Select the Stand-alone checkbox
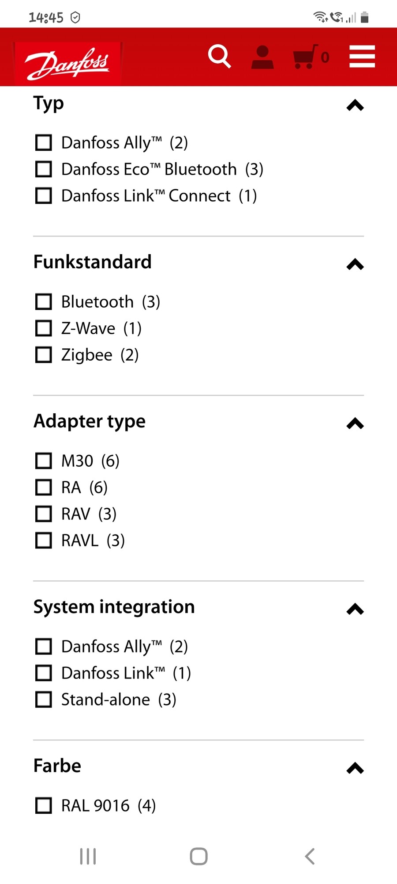 pos(44,700)
